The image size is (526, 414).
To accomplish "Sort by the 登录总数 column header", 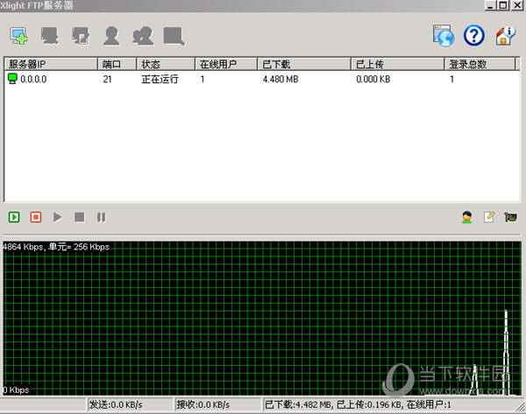I will click(480, 64).
